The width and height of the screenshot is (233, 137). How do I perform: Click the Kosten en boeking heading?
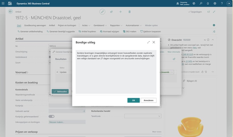tap(26, 83)
